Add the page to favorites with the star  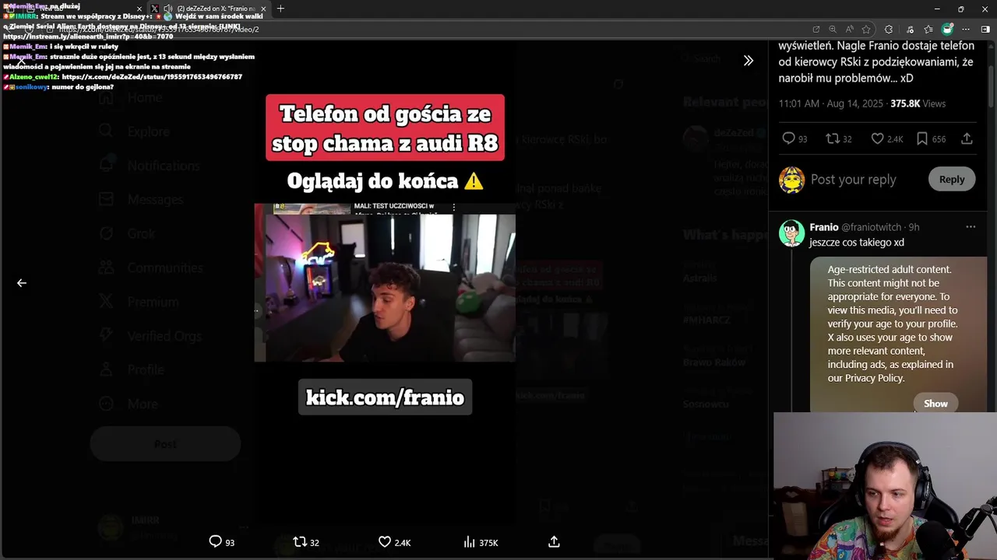(866, 30)
